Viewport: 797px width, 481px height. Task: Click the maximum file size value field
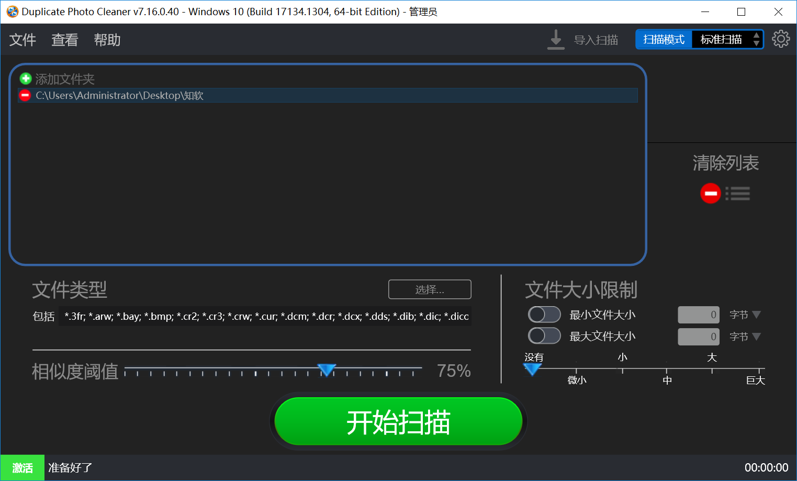[699, 337]
